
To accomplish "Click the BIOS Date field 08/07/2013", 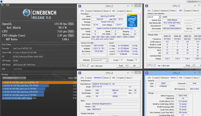I will [115, 109].
